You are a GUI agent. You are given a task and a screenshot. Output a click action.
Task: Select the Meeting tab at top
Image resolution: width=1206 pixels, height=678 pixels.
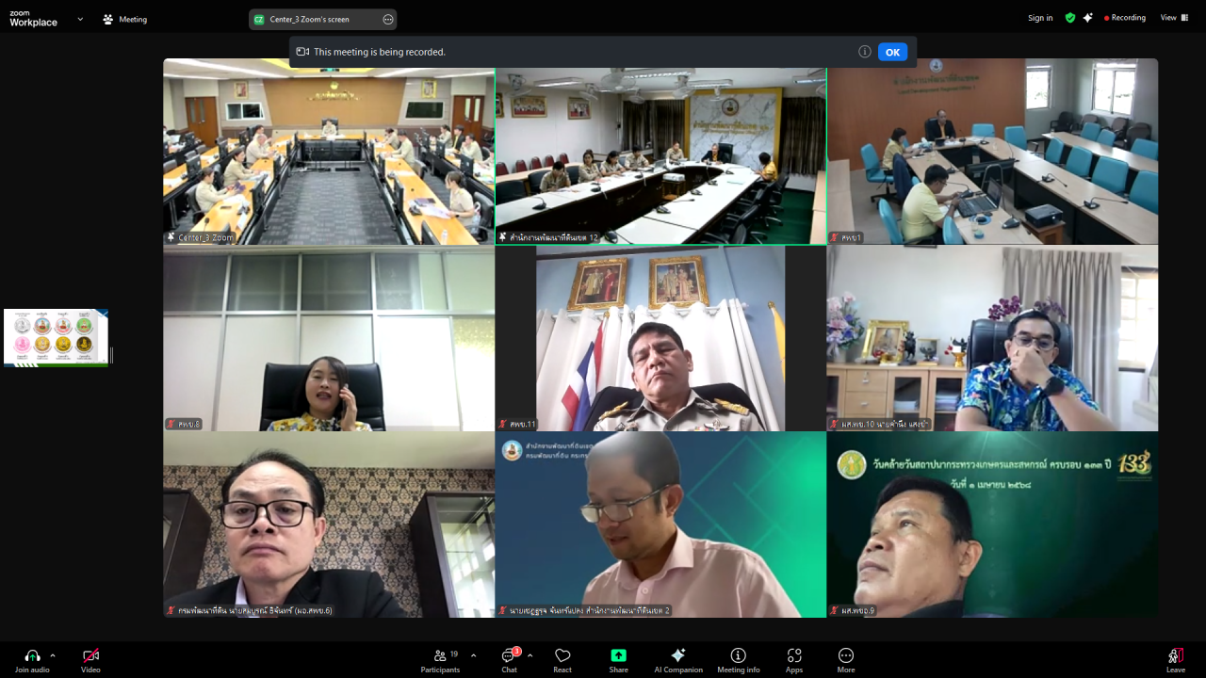124,19
